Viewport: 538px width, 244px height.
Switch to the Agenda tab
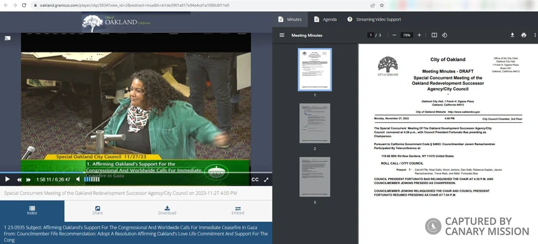325,19
